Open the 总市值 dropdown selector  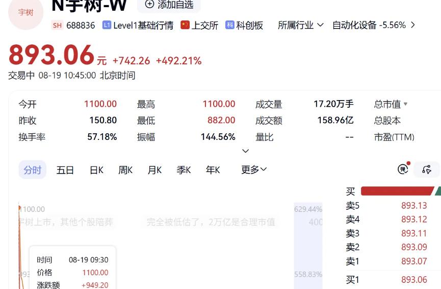click(391, 104)
